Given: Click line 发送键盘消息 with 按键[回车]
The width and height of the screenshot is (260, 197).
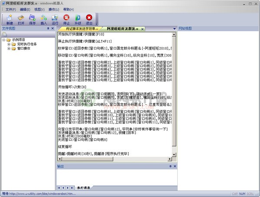Looking at the screenshot, I should click(x=97, y=132).
